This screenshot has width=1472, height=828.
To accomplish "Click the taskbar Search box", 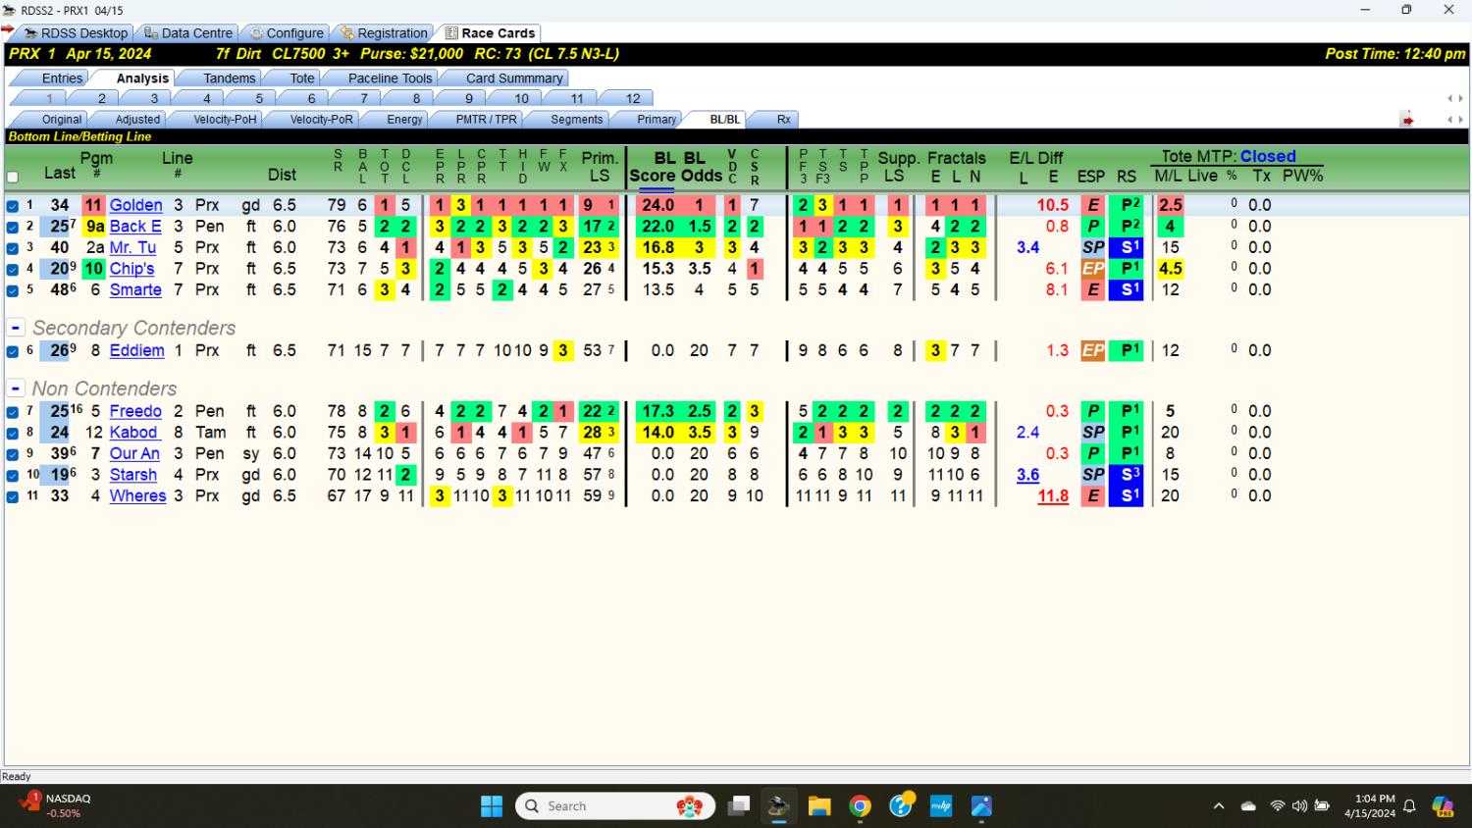I will pyautogui.click(x=616, y=805).
